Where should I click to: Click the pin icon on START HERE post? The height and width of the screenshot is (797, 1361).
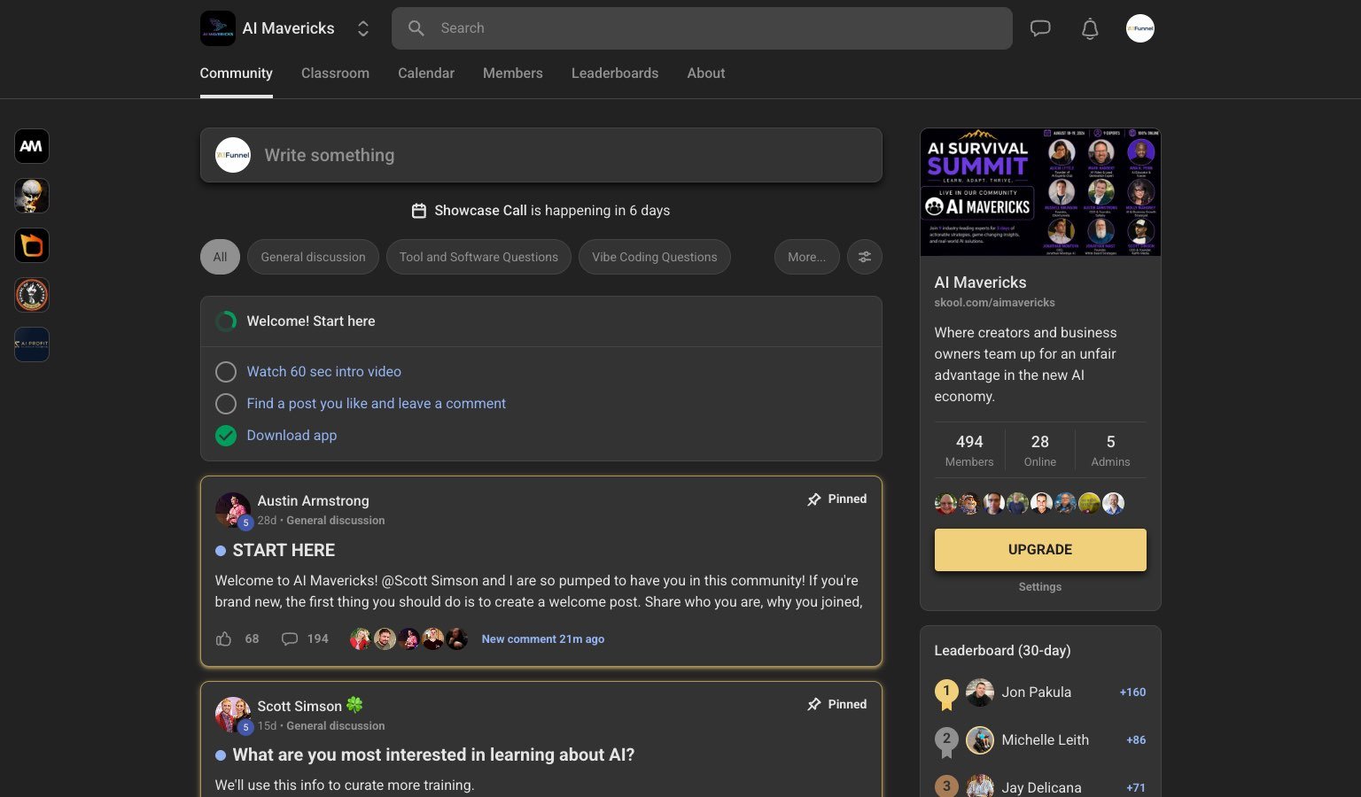click(814, 499)
